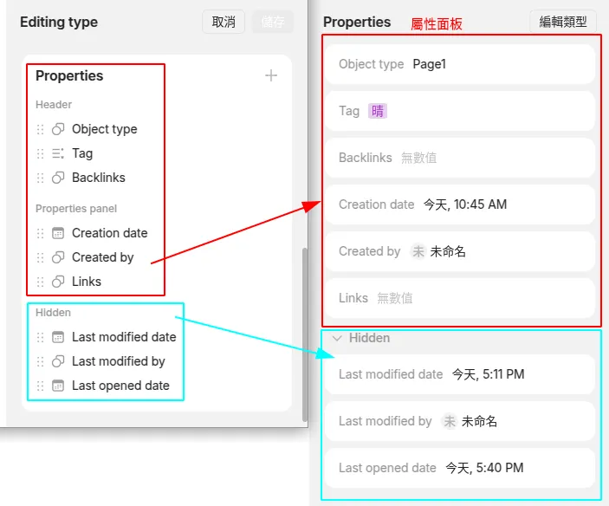
Task: Grab the drag handle beside Last modified date
Action: pos(40,337)
